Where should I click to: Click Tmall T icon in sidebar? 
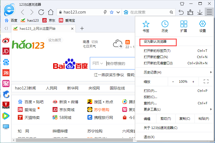6,105
